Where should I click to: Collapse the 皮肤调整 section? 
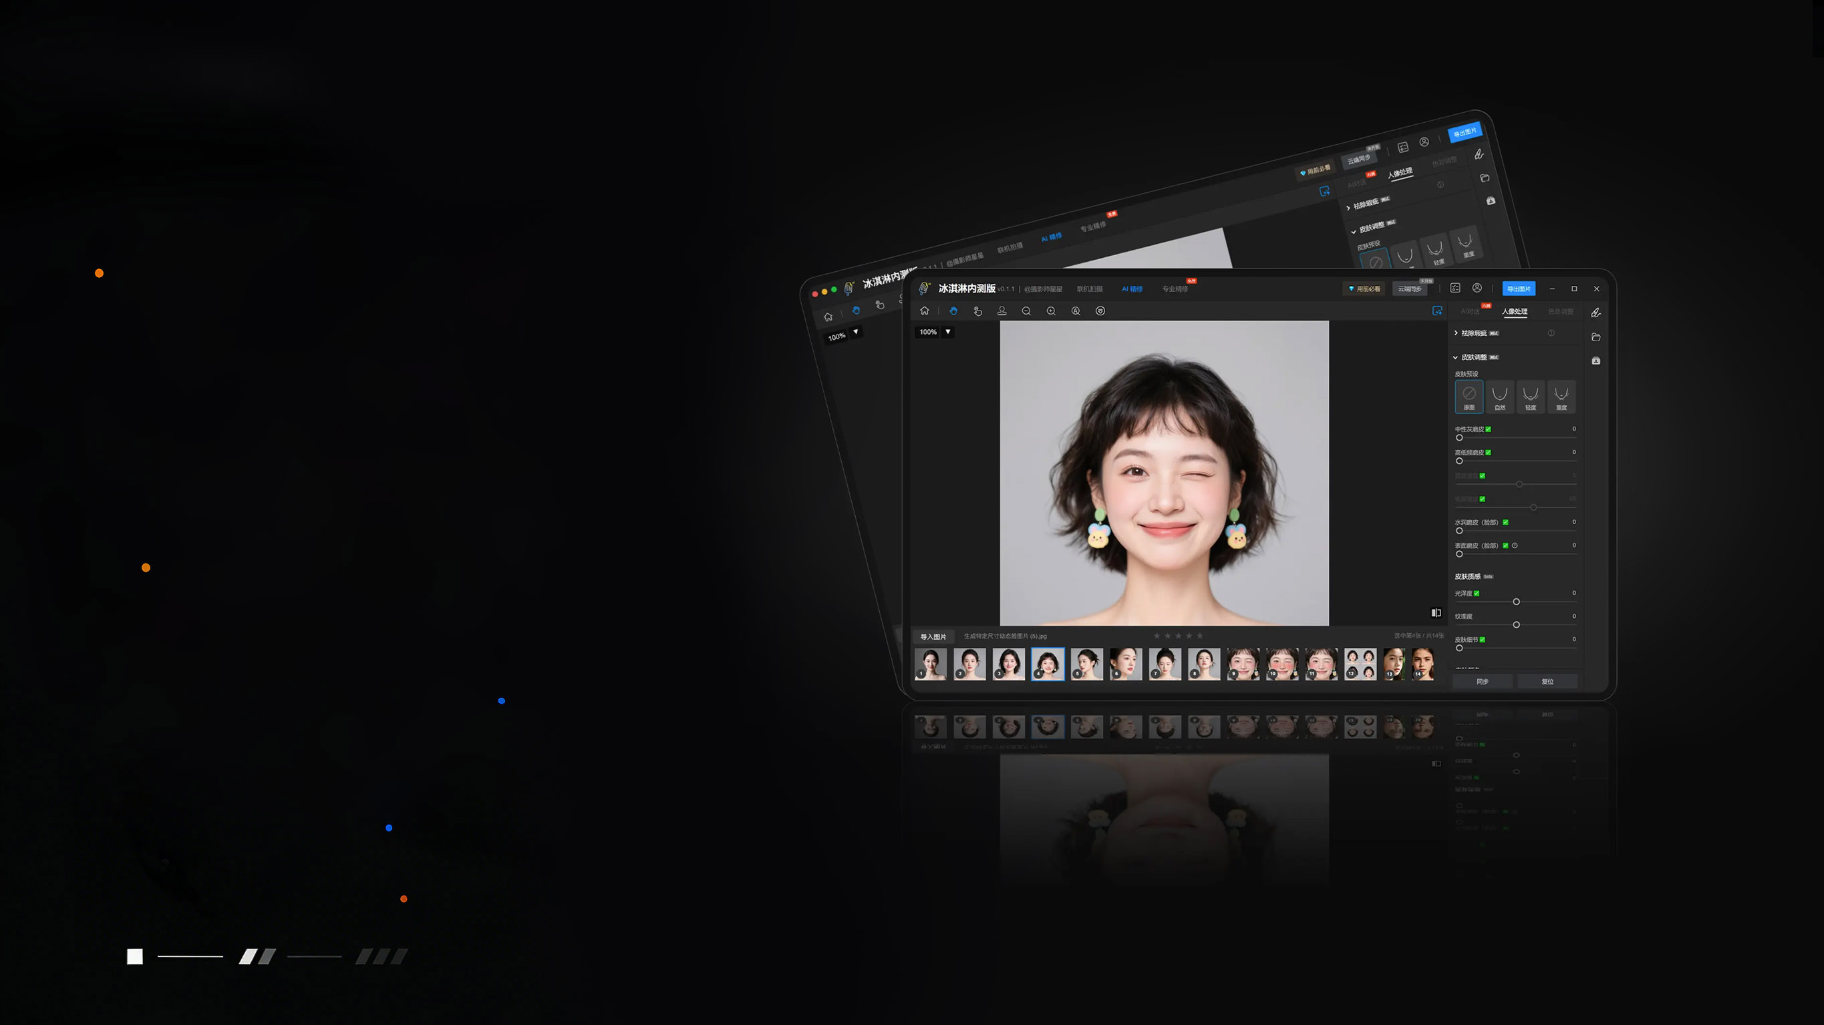[x=1457, y=358]
